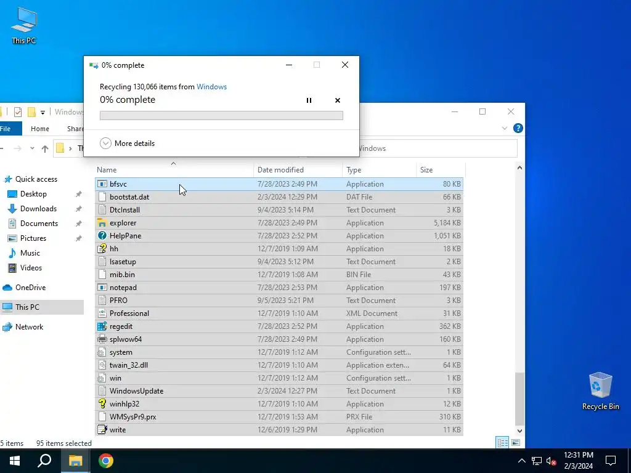Cancel the recycling operation with the X
Image resolution: width=631 pixels, height=473 pixels.
click(338, 100)
